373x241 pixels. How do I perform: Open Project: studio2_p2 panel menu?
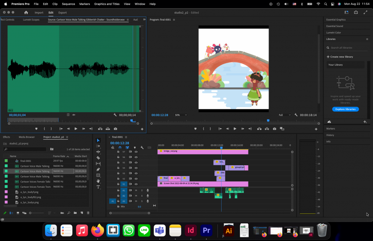67,137
